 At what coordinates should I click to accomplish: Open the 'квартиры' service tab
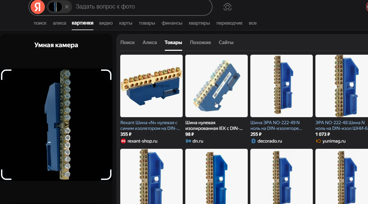pos(199,23)
